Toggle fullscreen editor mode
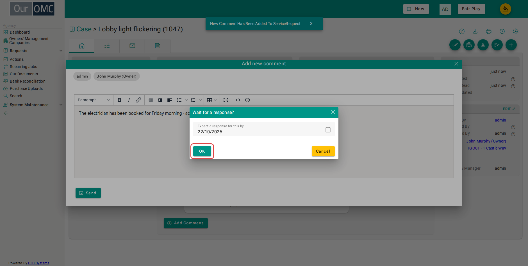Viewport: 528px width, 266px height. [x=226, y=100]
